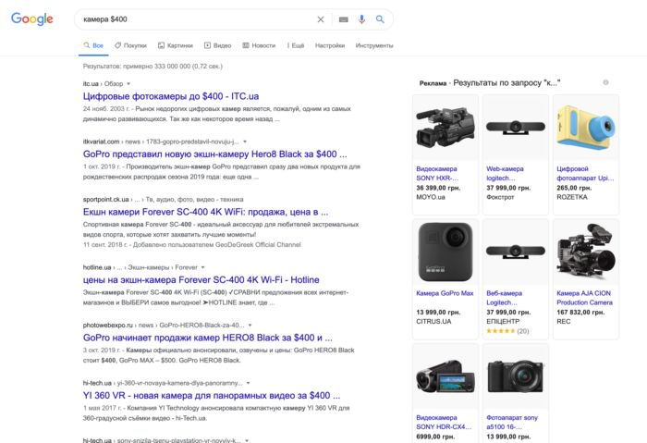Open цены на экшн-камера Forever SC-400 Hotline link
The height and width of the screenshot is (443, 647).
(x=201, y=280)
